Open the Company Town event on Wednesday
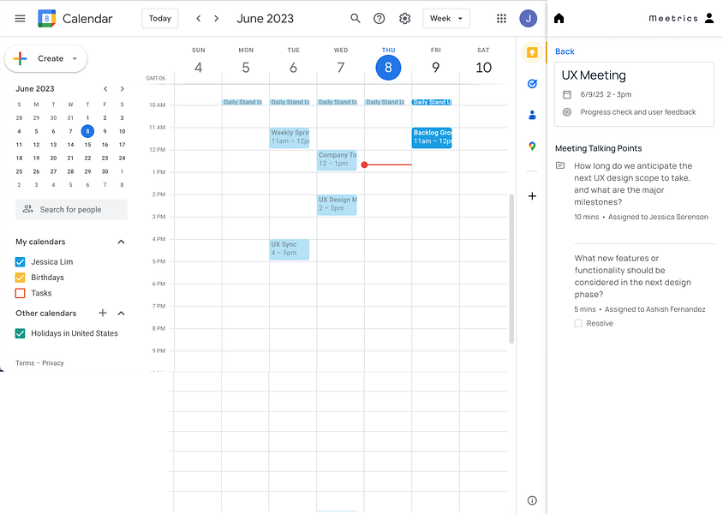723x514 pixels. click(337, 160)
